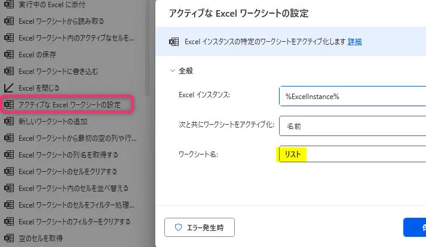Click the icon beside 'Excel ワークシートから読み取る'
The image size is (426, 247).
coord(9,21)
